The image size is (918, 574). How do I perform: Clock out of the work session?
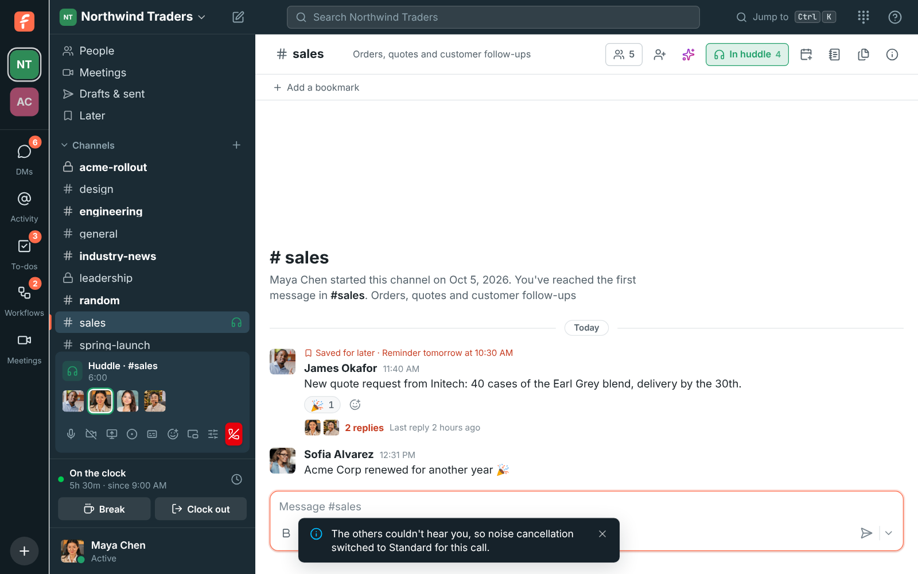click(201, 509)
